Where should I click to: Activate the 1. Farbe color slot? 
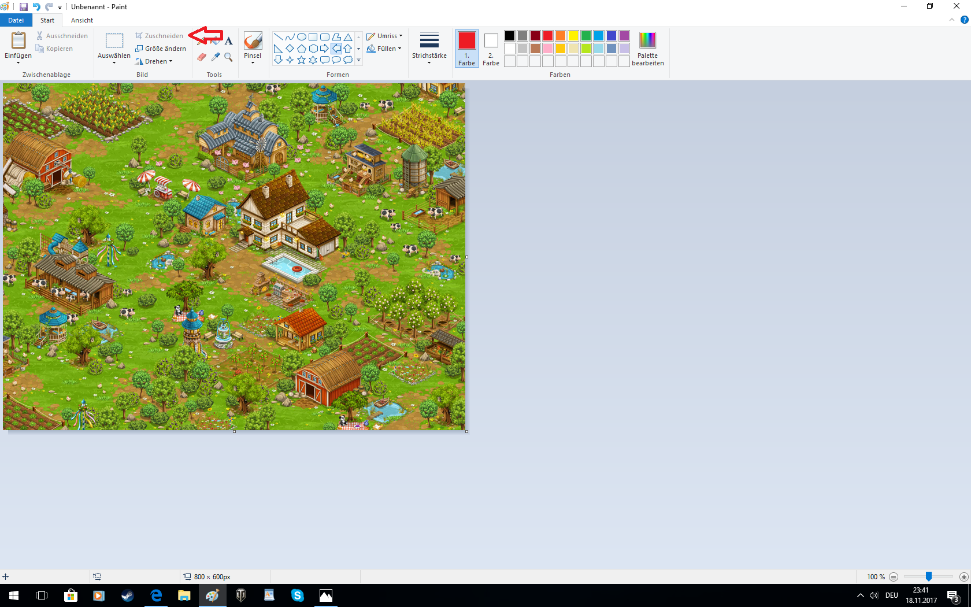pyautogui.click(x=466, y=49)
